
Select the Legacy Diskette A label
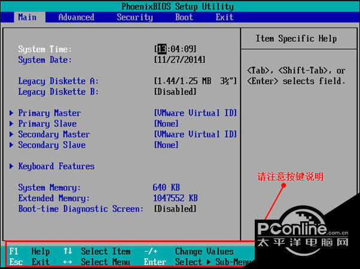coord(59,81)
